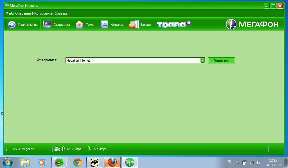This screenshot has height=168, width=288.
Task: Click the network signal tray icon
Action: [251, 162]
